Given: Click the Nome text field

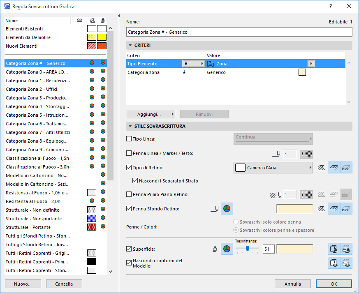Looking at the screenshot, I should (239, 32).
